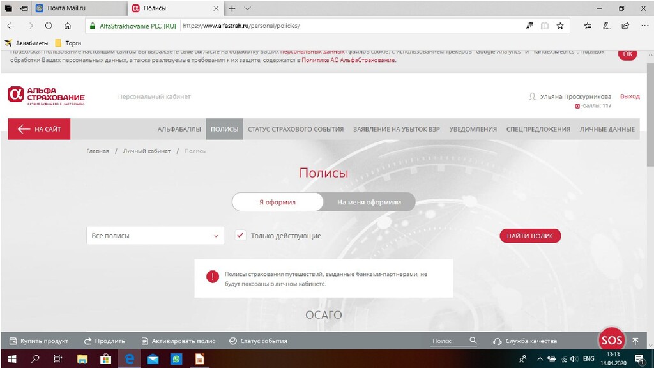Click the add notes pen icon

point(607,26)
